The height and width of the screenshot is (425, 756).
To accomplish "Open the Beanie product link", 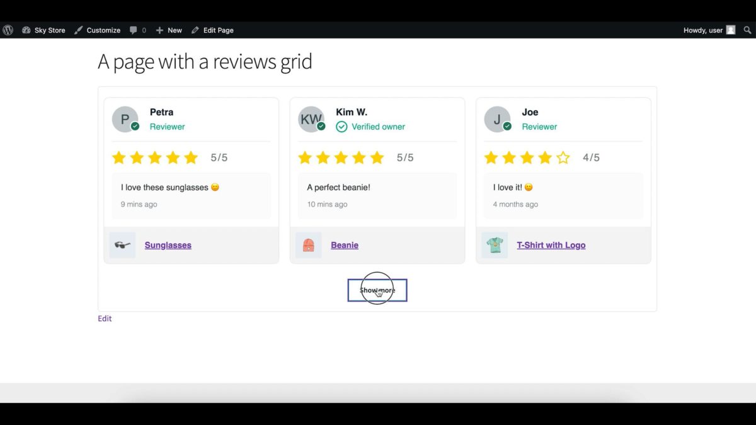I will 345,245.
